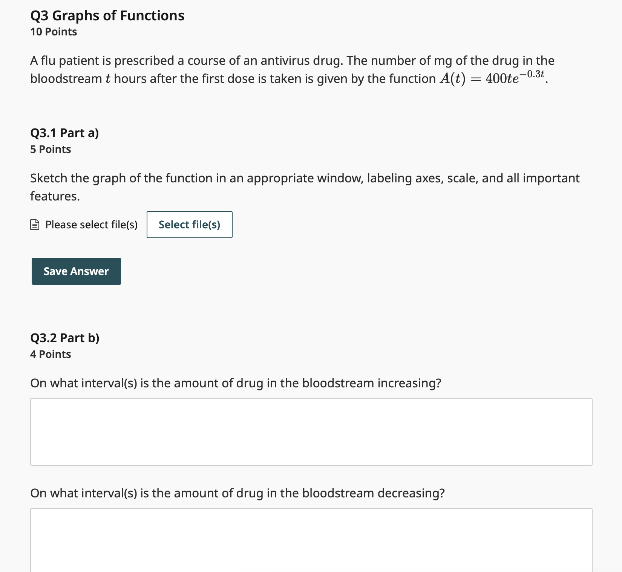Select the 10 Points label under Q3
The image size is (622, 572).
53,32
